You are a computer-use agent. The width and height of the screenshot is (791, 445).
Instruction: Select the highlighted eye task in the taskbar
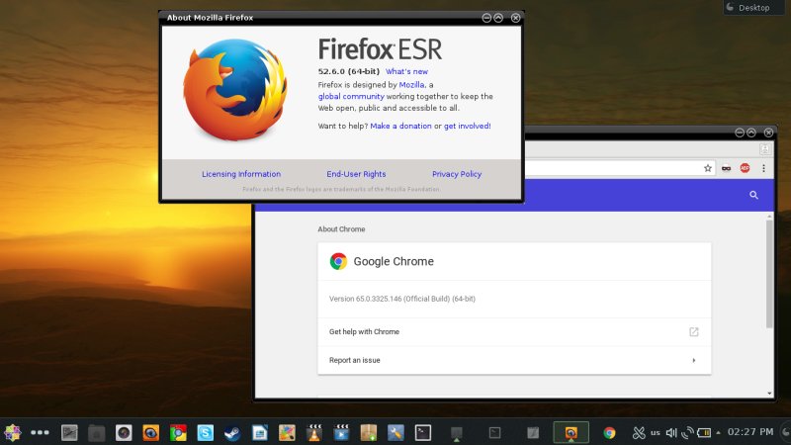pyautogui.click(x=571, y=432)
